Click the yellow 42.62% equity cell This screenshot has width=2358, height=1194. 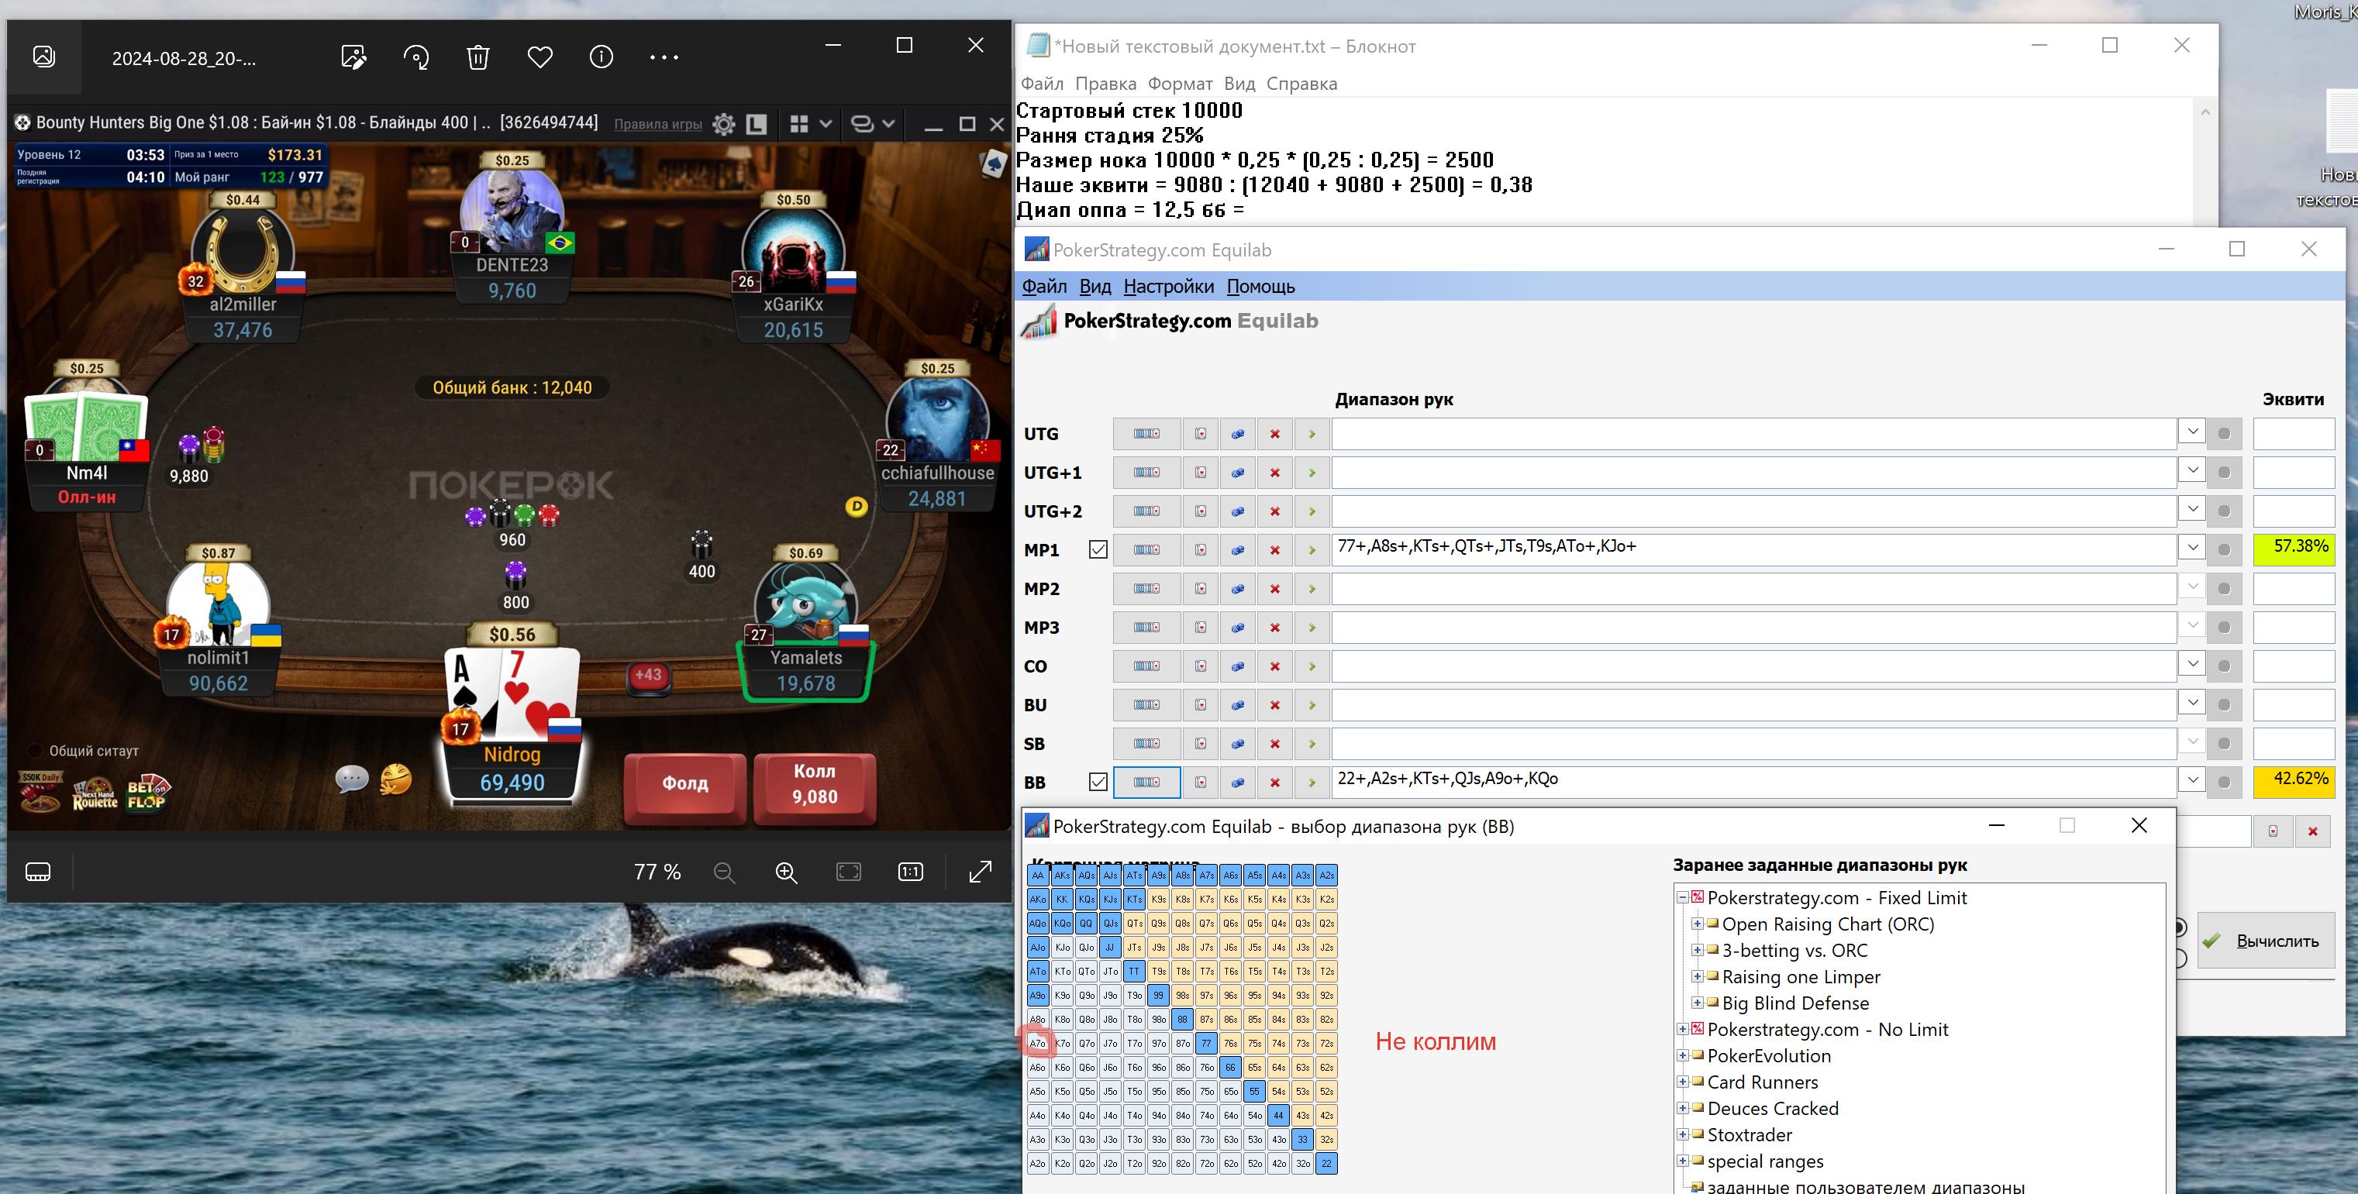(2293, 783)
